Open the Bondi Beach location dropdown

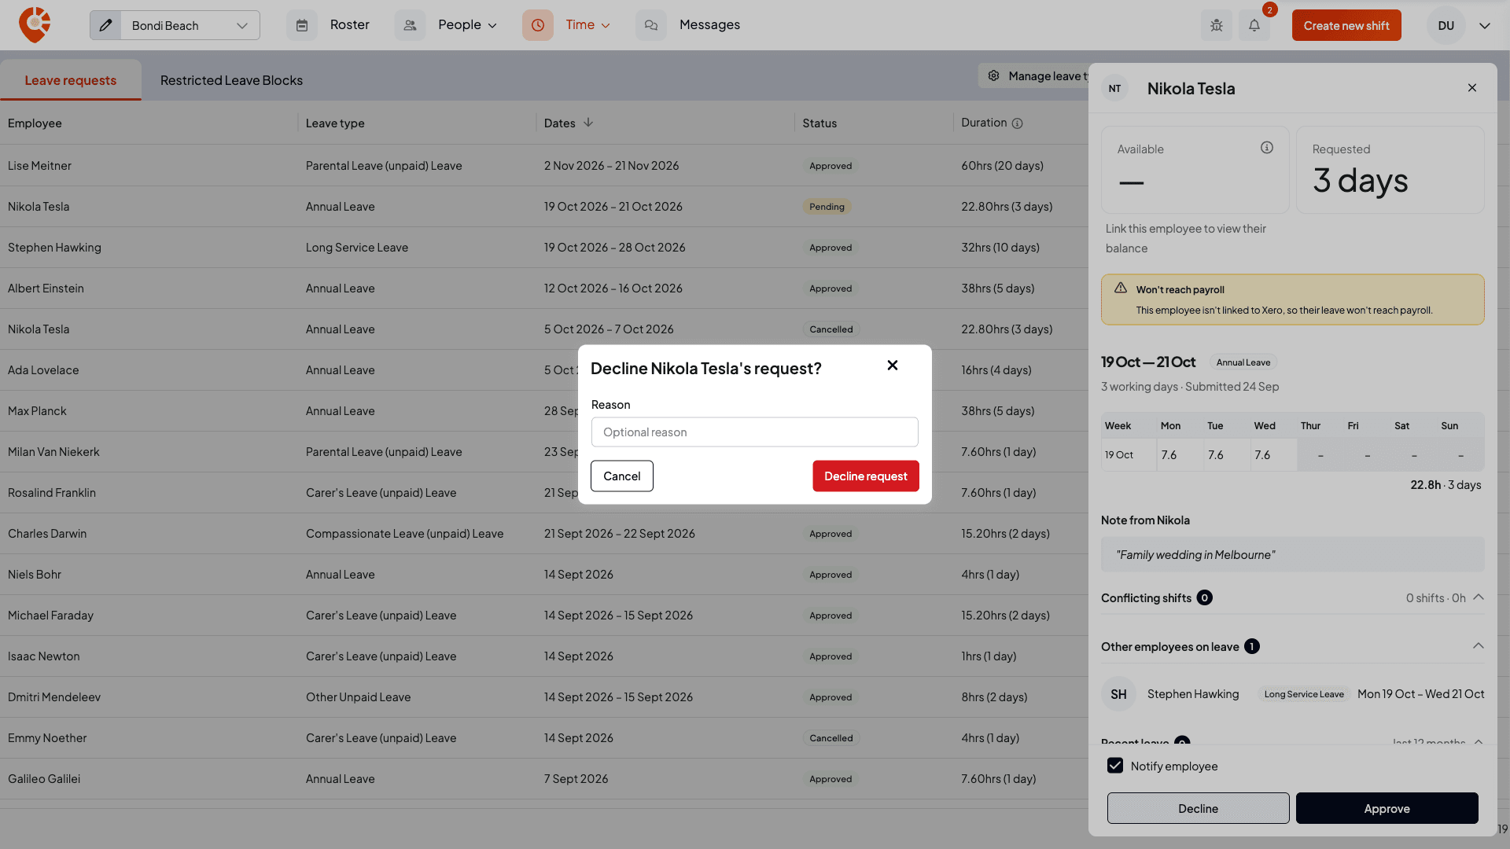point(190,25)
